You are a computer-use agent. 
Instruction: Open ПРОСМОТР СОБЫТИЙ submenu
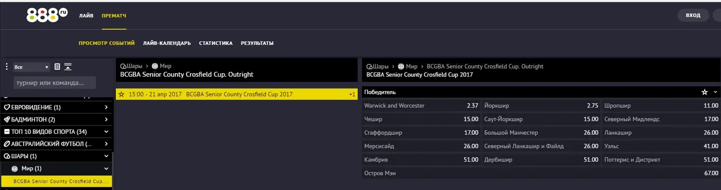[x=107, y=43]
